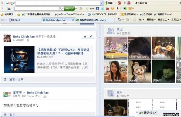Switch to the Godtroll tab
The height and width of the screenshot is (117, 181).
[25, 20]
